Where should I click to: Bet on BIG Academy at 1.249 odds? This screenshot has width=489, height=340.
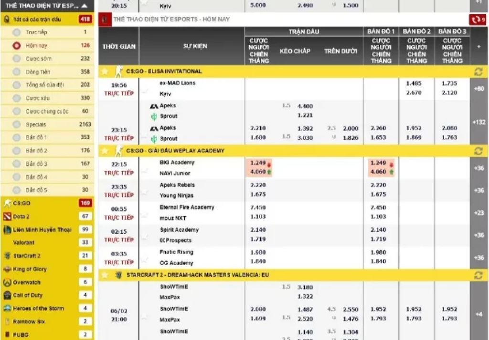click(x=258, y=163)
